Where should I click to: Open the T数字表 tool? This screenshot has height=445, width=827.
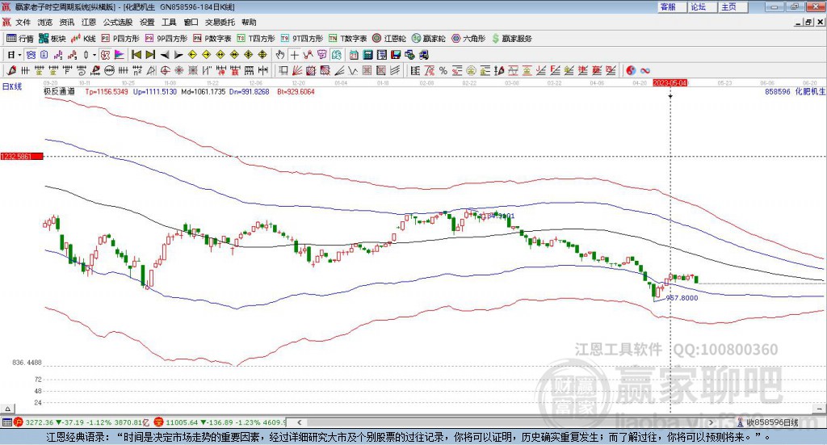347,39
